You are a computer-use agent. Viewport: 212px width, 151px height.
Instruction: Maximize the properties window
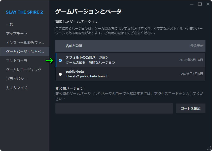[x=200, y=4]
